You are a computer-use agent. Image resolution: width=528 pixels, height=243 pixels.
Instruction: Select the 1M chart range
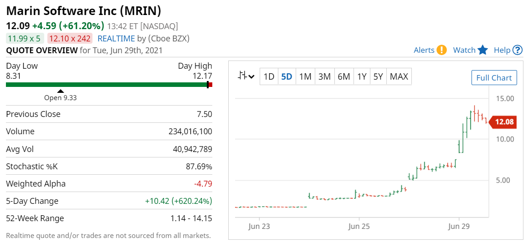(305, 77)
